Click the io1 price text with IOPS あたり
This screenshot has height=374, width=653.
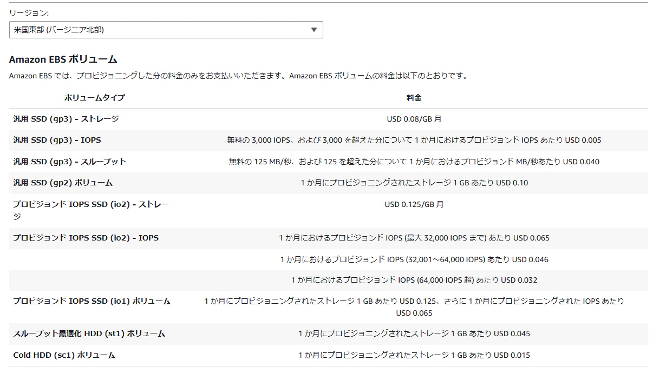414,307
